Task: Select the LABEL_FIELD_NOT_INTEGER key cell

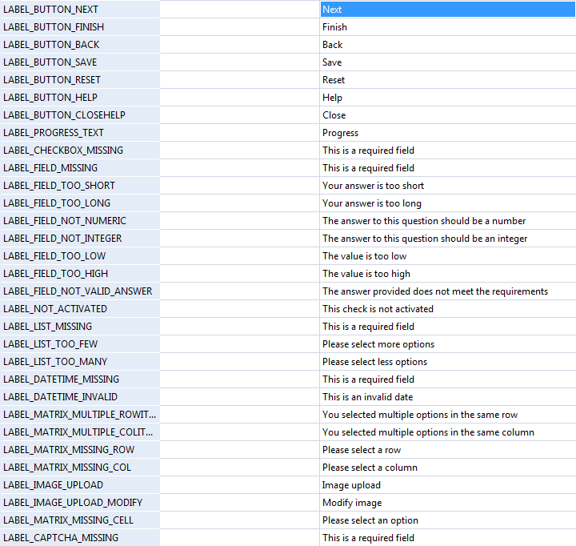Action: click(80, 239)
